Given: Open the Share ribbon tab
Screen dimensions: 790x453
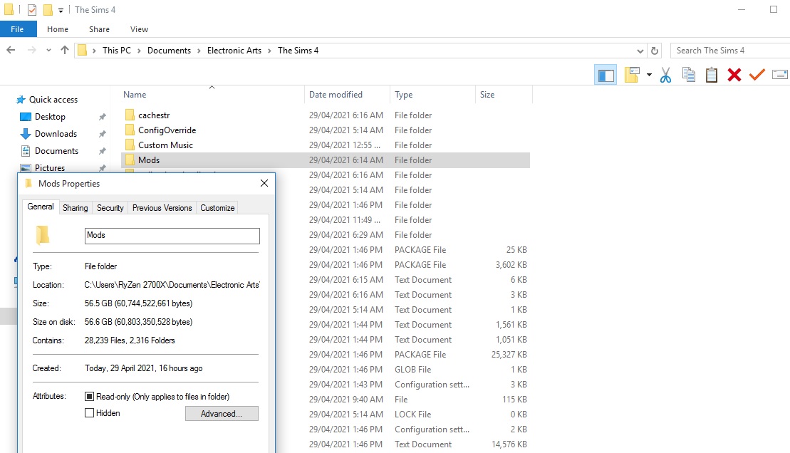Looking at the screenshot, I should click(x=99, y=29).
